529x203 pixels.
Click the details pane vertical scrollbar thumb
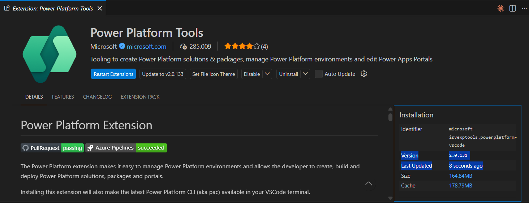point(390,117)
